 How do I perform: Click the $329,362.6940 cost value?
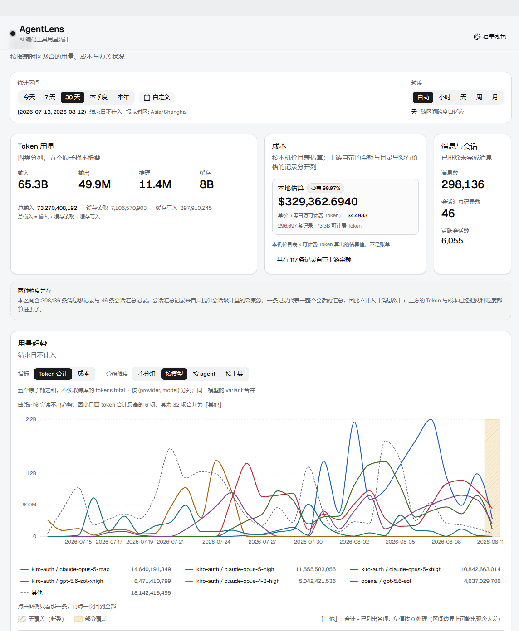[318, 202]
